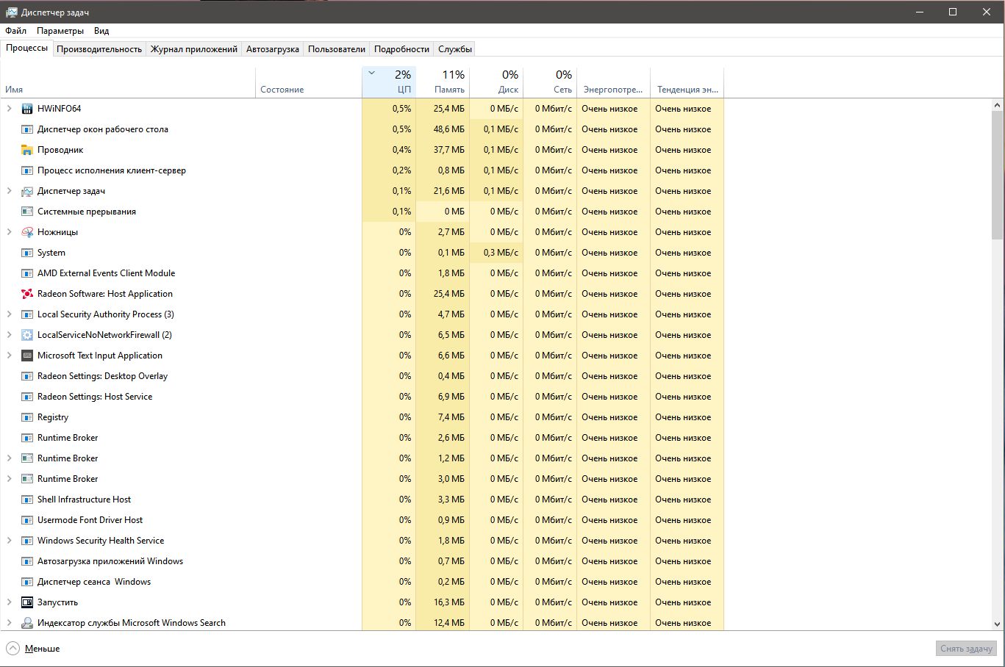Viewport: 1005px width, 667px height.
Task: Click the Radeon Settings: Host Service icon
Action: pos(27,397)
